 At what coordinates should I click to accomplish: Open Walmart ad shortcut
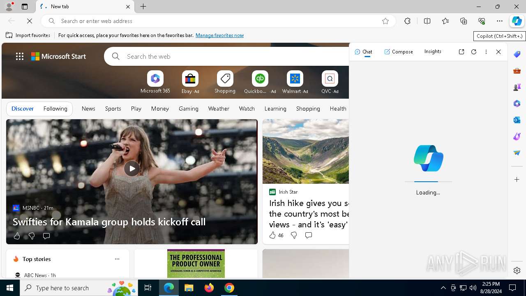coord(295,82)
